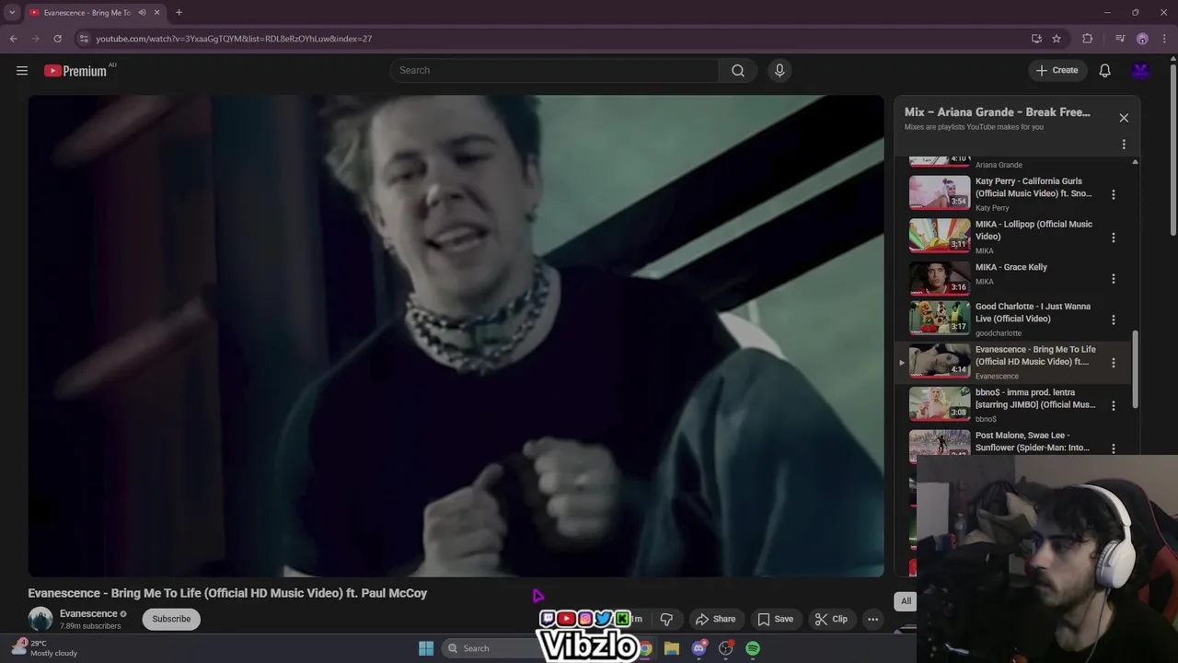Click 'Evanescence - Bring Me To Life' playlist title
This screenshot has width=1178, height=663.
(1035, 355)
